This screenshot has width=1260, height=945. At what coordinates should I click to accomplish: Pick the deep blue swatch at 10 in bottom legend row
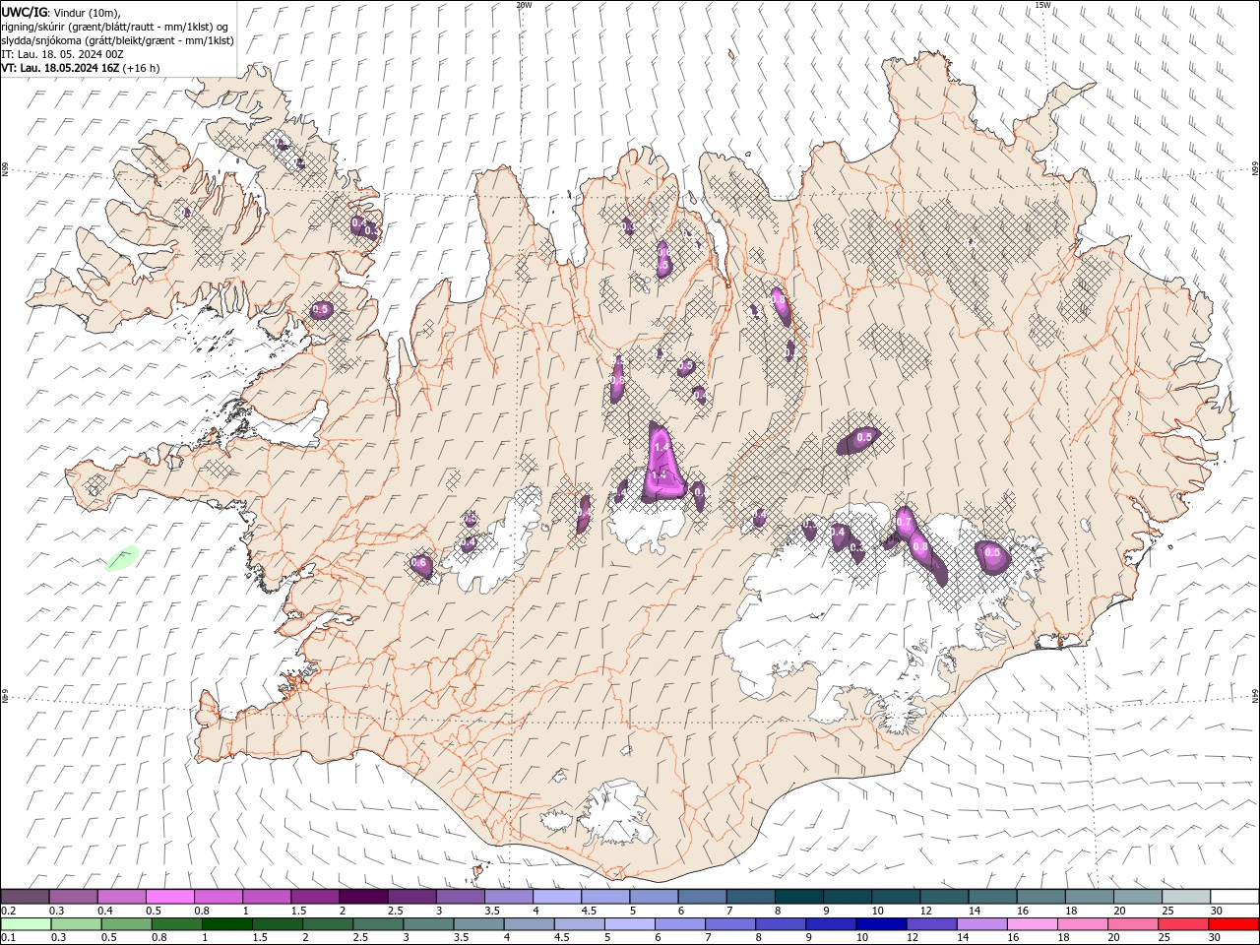click(x=880, y=924)
